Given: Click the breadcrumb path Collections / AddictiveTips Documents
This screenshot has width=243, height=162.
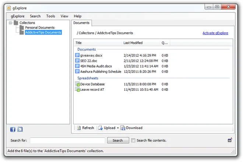Looking at the screenshot, I should [x=105, y=33].
